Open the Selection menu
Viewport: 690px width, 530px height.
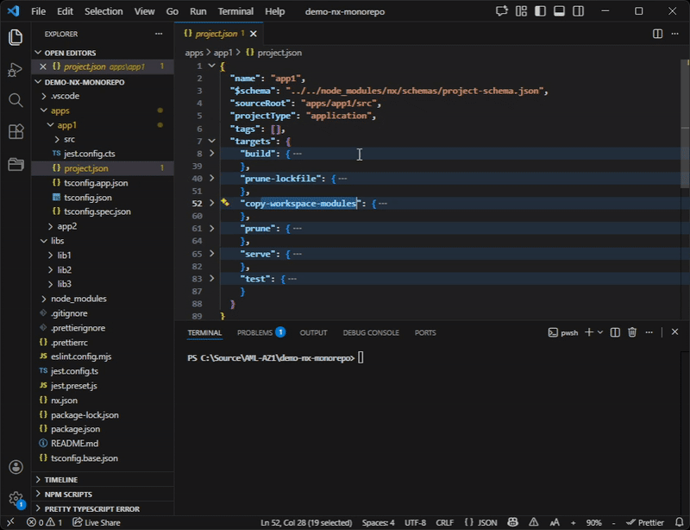coord(103,11)
